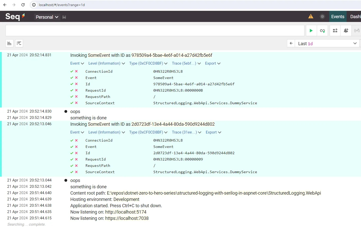Enable live tail with the infinity-play icon
The width and height of the screenshot is (361, 237).
tap(322, 31)
